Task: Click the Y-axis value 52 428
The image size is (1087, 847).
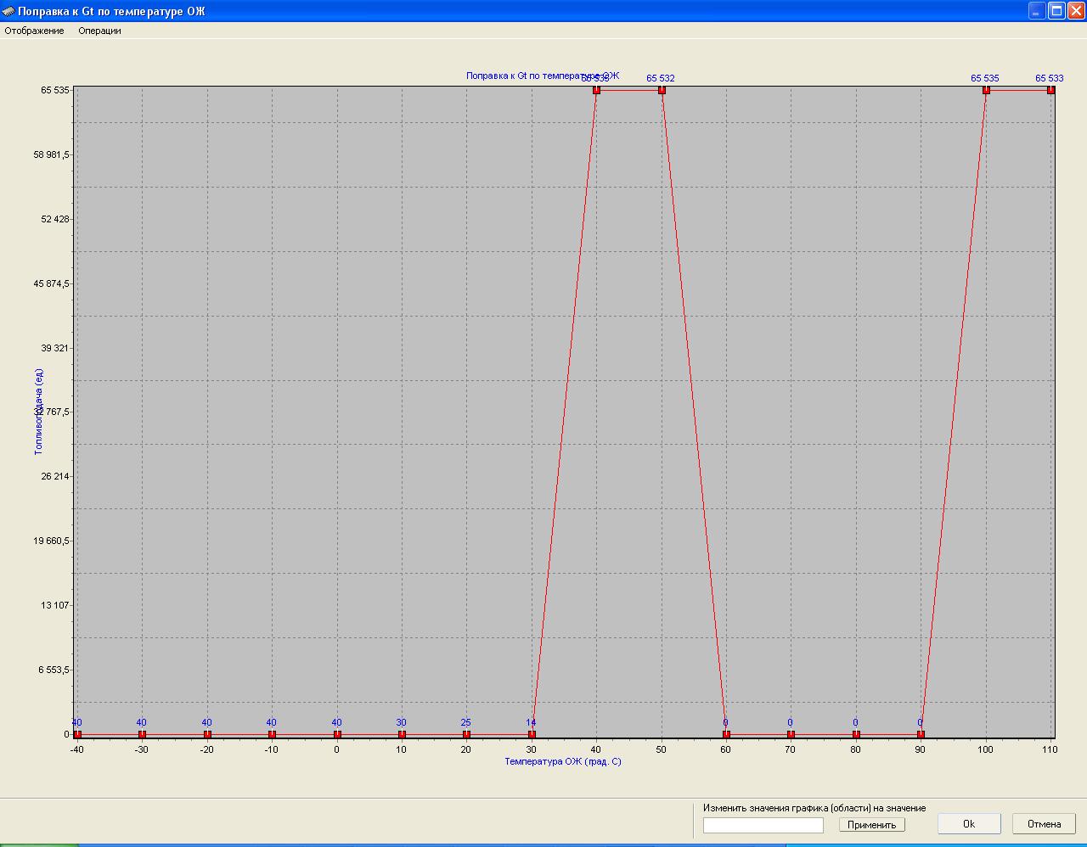Action: [x=55, y=219]
